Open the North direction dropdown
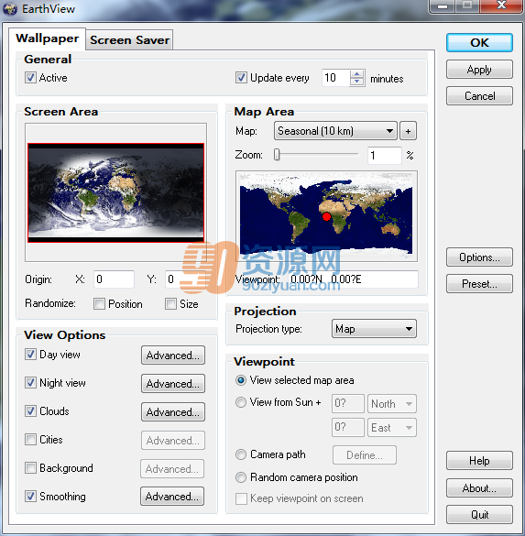The image size is (525, 536). tap(392, 404)
